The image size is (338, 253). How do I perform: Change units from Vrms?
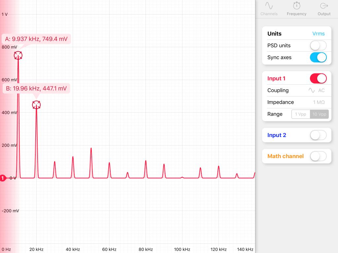pos(319,34)
